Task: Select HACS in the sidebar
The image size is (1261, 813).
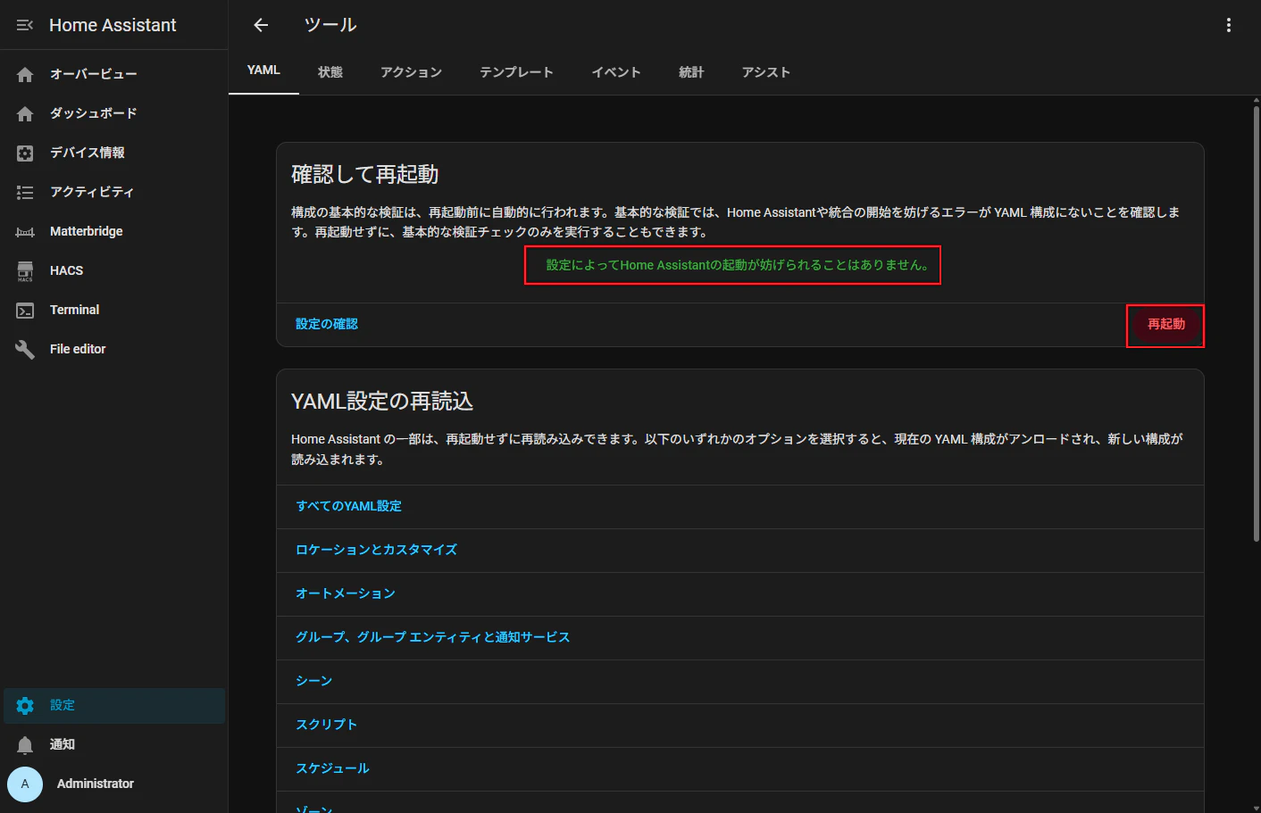Action: [114, 271]
